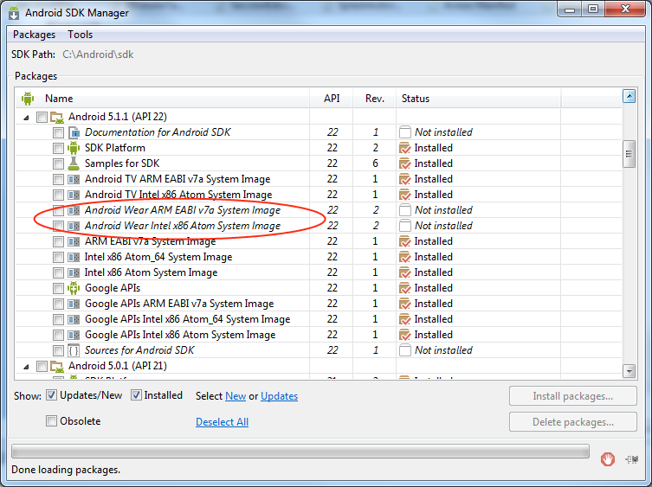Click the Android robot icon in table header
Screen dimensions: 652x487
click(28, 99)
